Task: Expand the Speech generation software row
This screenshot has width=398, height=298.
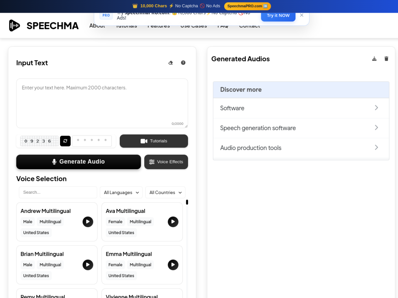Action: tap(301, 128)
